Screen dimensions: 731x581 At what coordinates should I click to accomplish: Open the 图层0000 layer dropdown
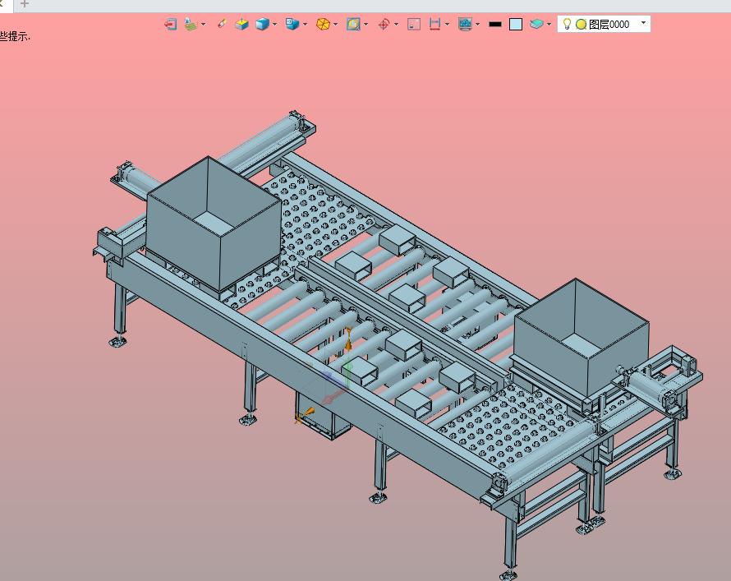pyautogui.click(x=644, y=23)
